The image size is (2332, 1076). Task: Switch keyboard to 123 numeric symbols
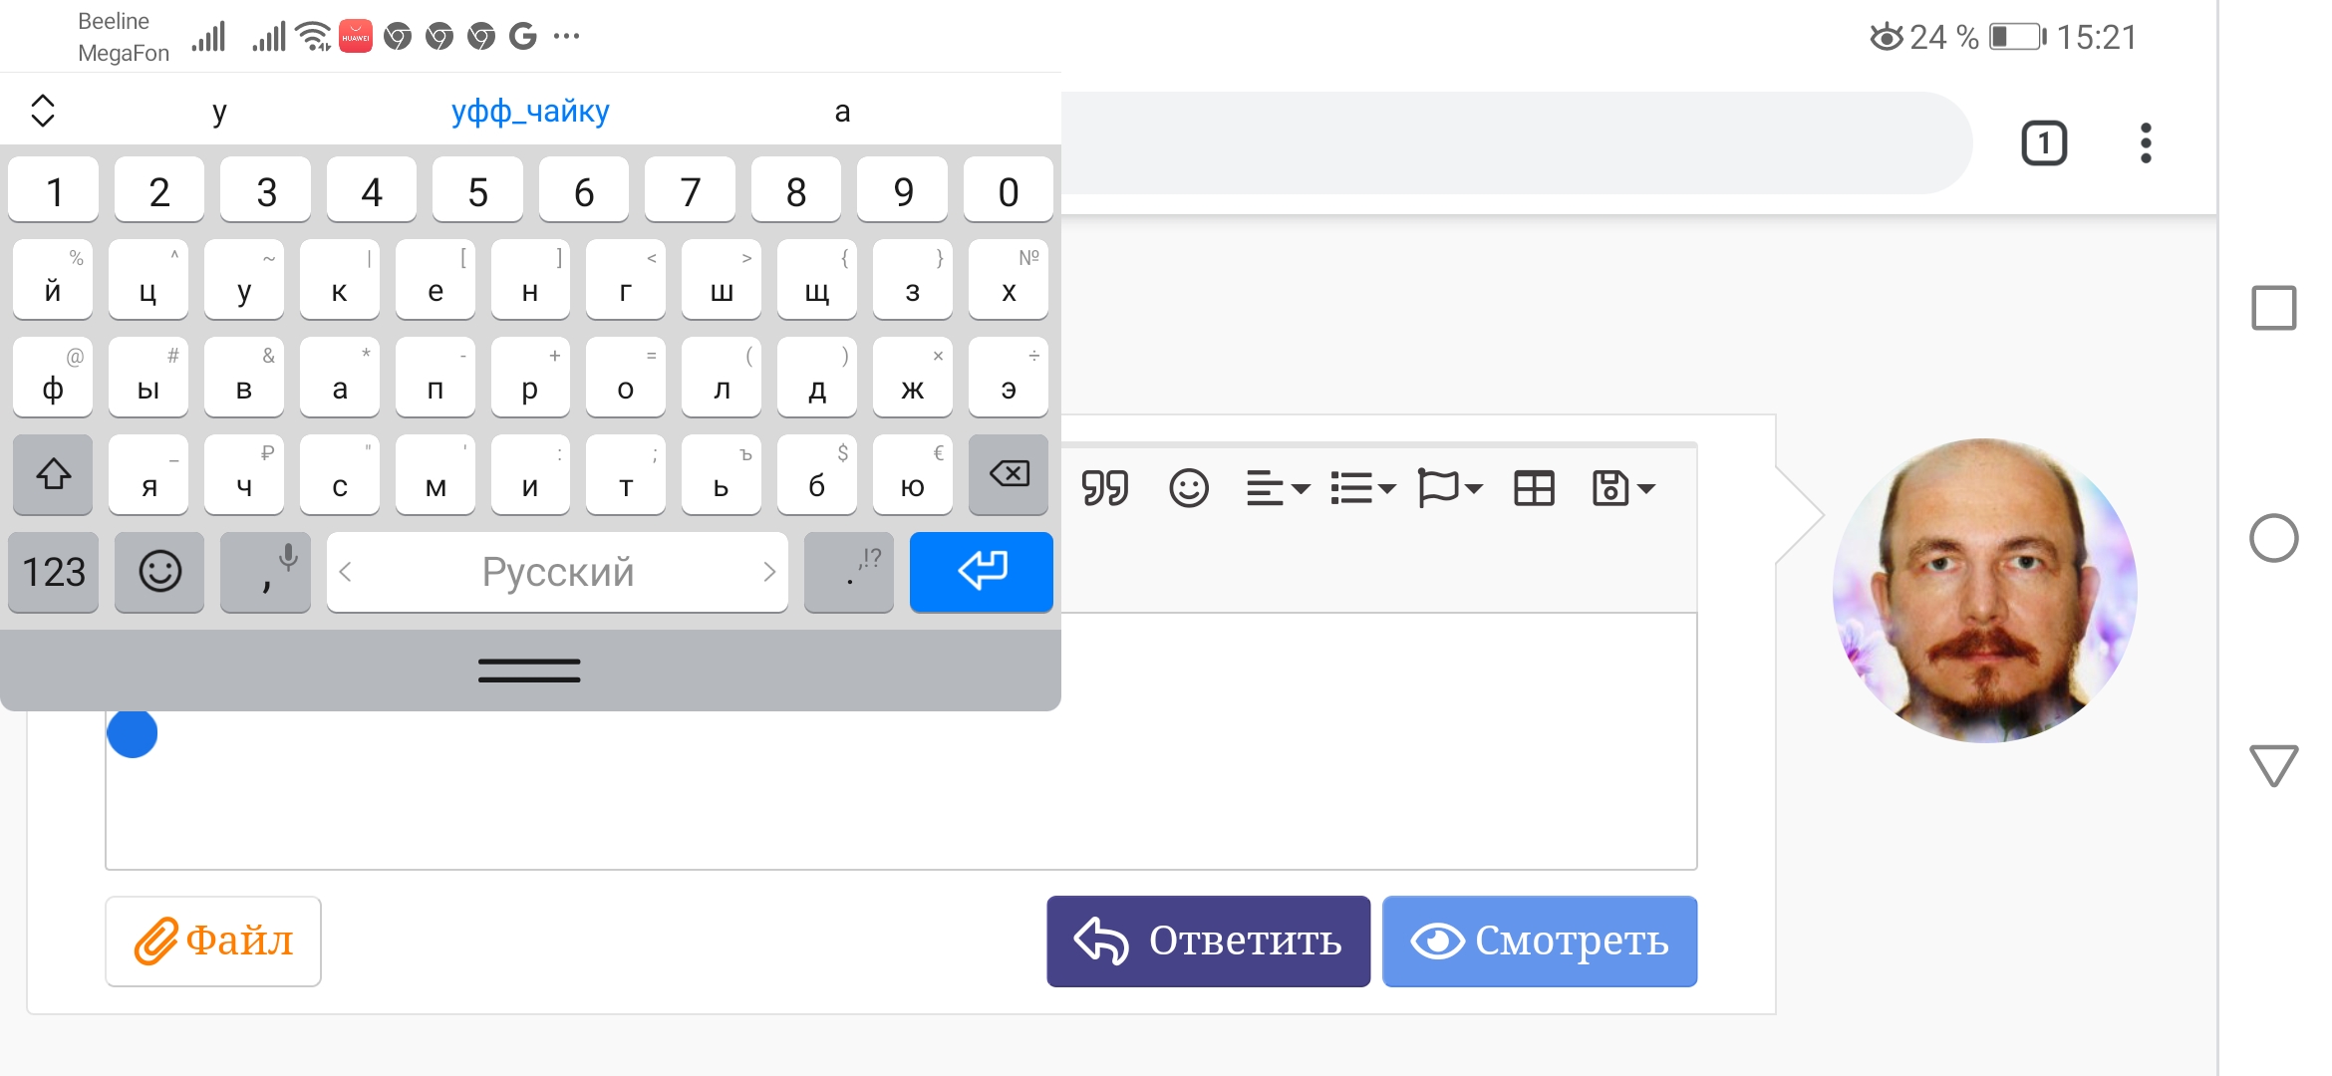53,572
